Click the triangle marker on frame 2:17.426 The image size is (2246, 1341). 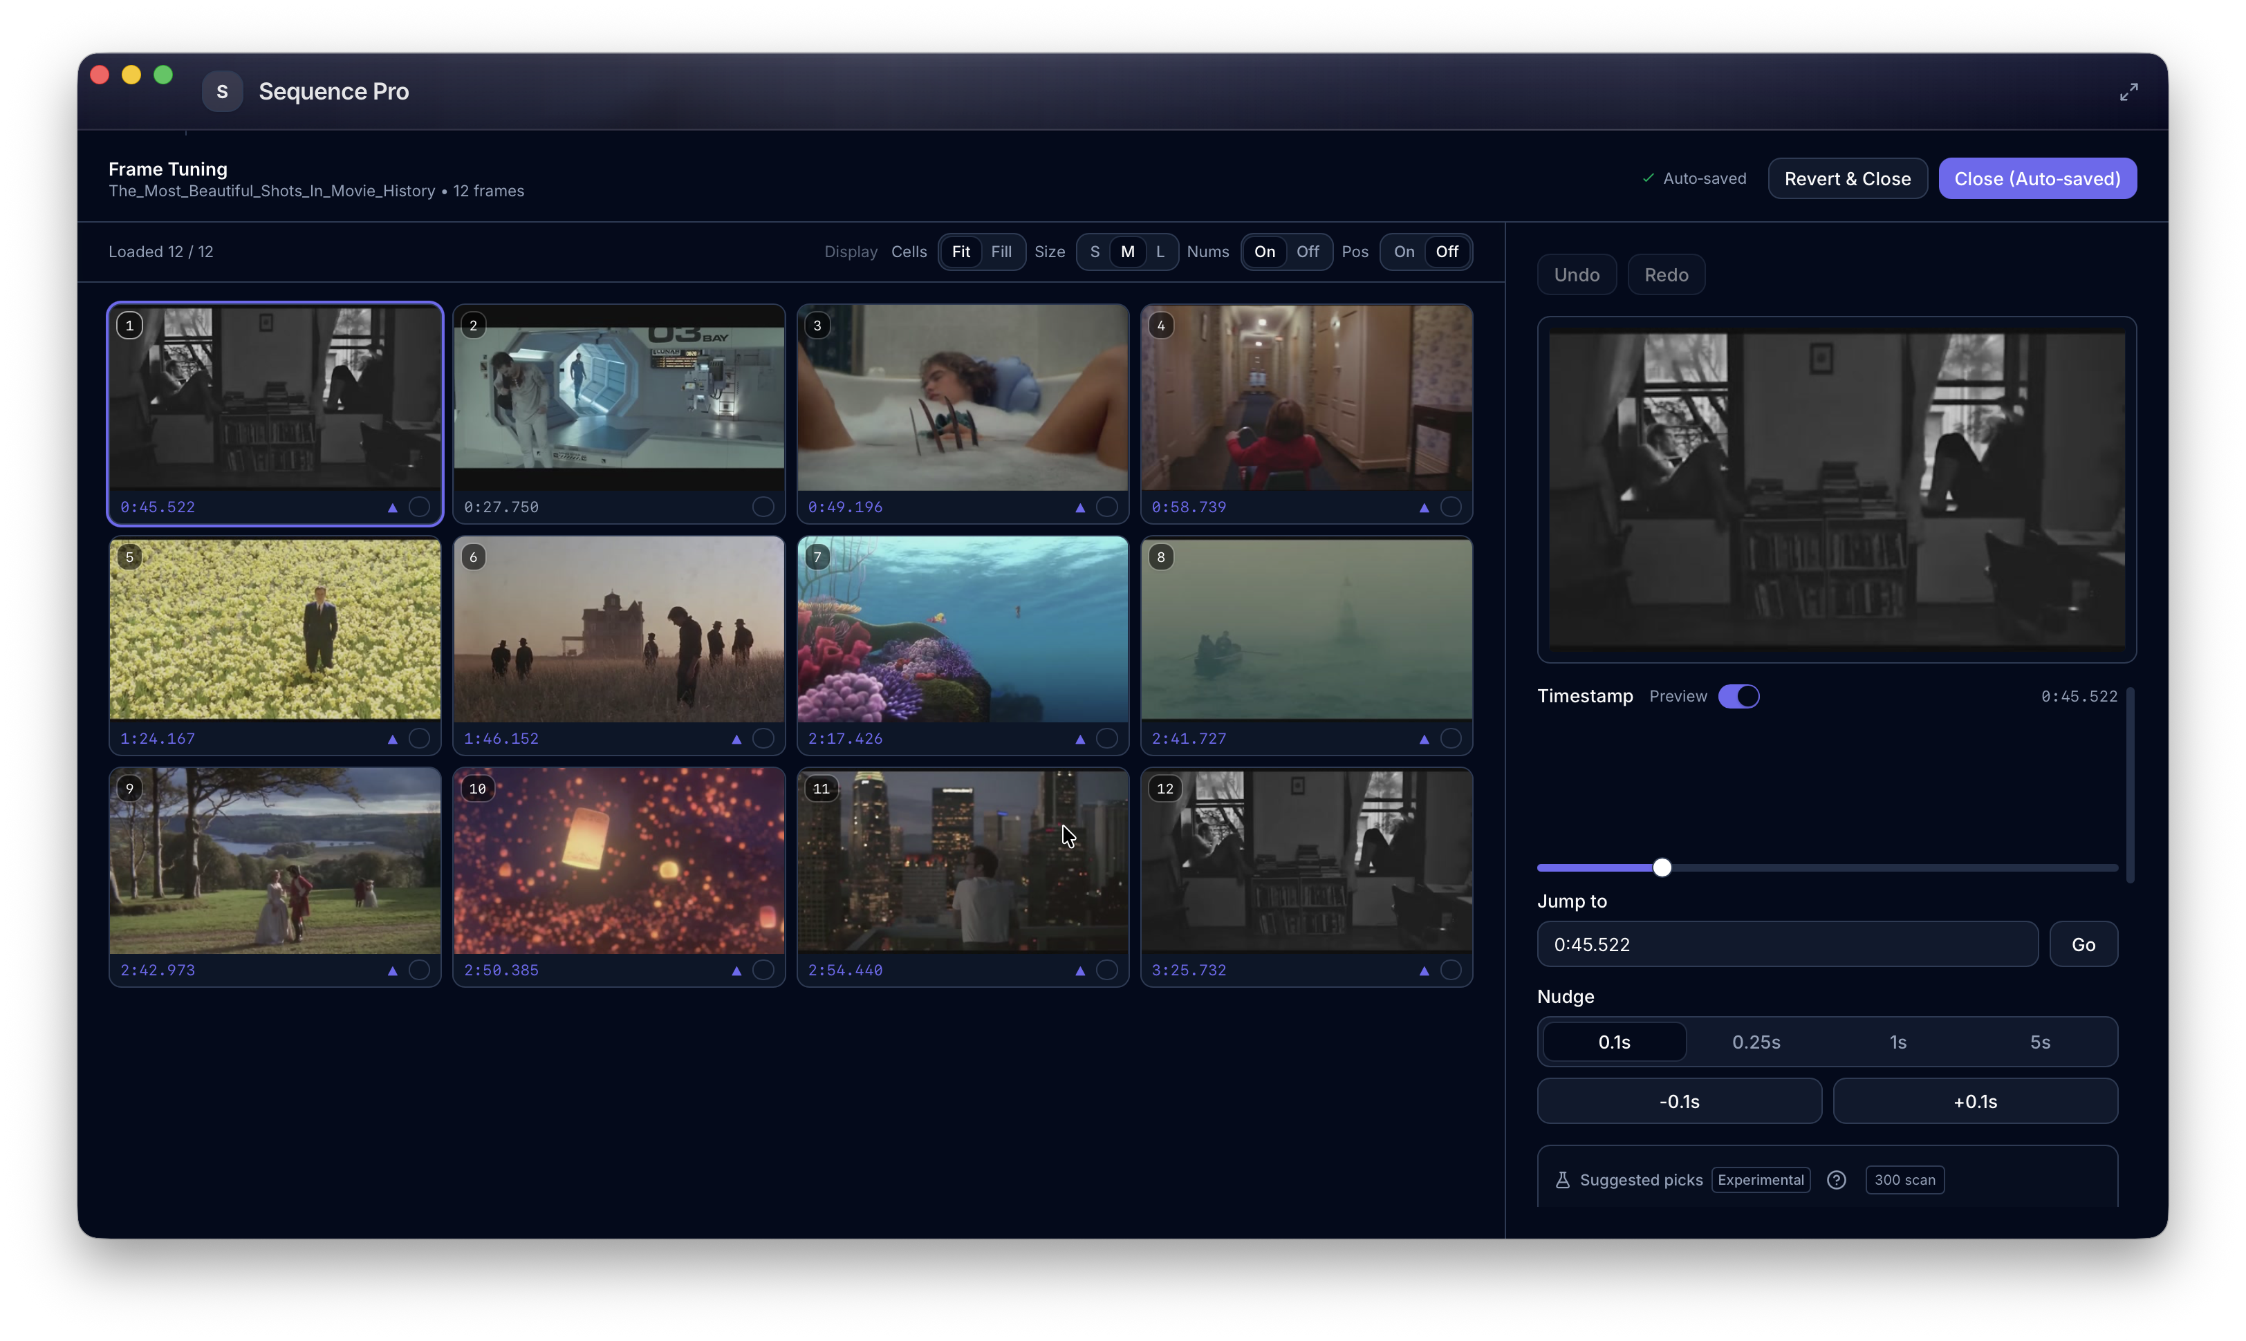(1080, 739)
